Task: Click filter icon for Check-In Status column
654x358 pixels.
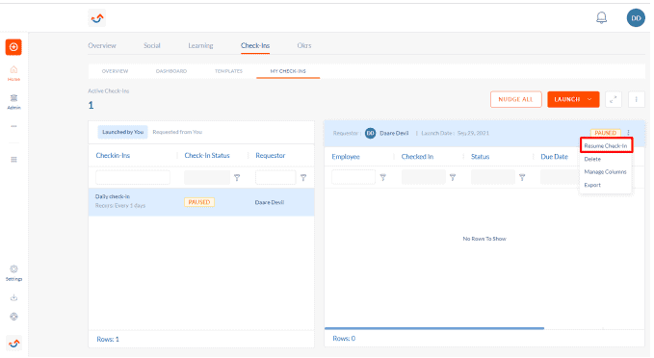Action: 237,177
